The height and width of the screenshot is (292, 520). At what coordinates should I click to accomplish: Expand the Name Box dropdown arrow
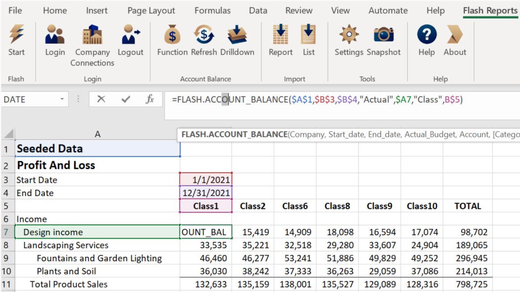coord(62,100)
